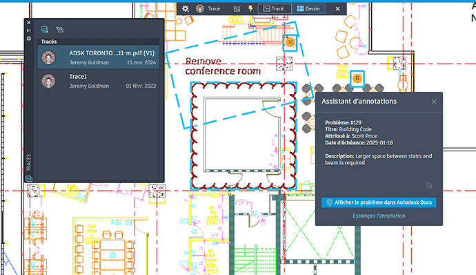Click the Tracés icon at the palette bottom
The width and height of the screenshot is (476, 275).
pos(29,178)
